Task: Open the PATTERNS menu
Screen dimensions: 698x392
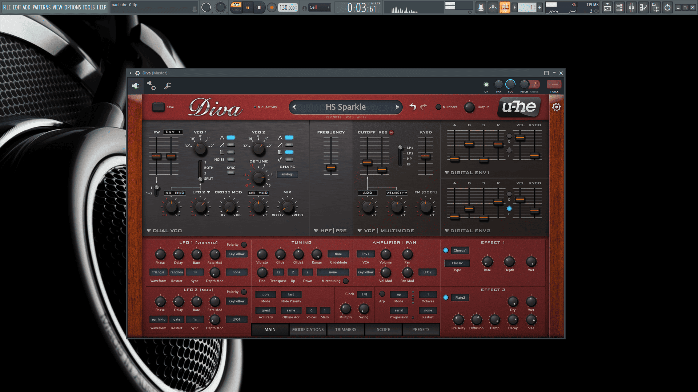Action: [x=41, y=7]
